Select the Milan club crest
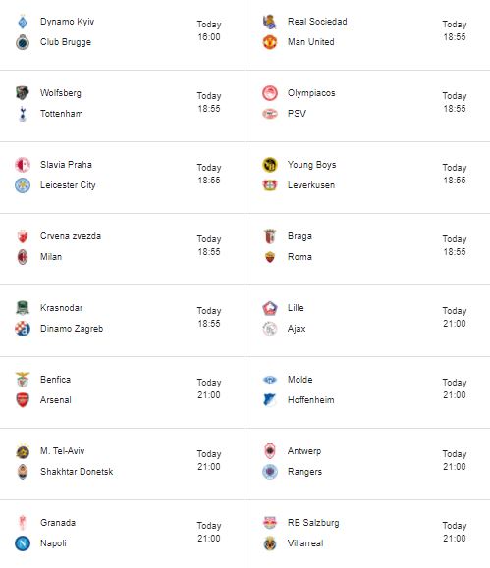Screen dimensions: 490x568 point(23,257)
